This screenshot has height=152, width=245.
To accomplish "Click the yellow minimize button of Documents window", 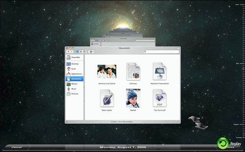I will [70, 48].
